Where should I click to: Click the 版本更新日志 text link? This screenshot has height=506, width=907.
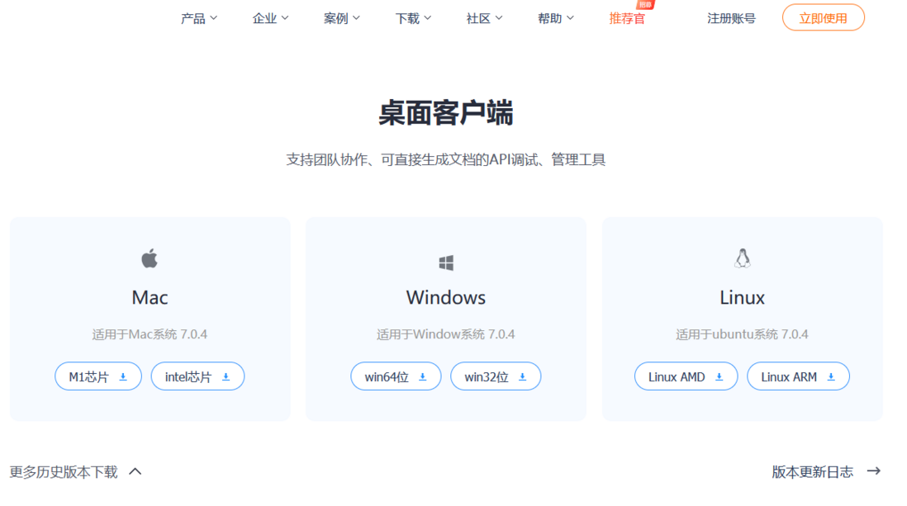810,471
